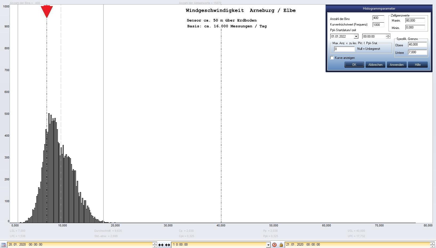Click the 'Anzahl der Abtastwerte = 15070' label
The image size is (436, 248).
click(x=200, y=3)
